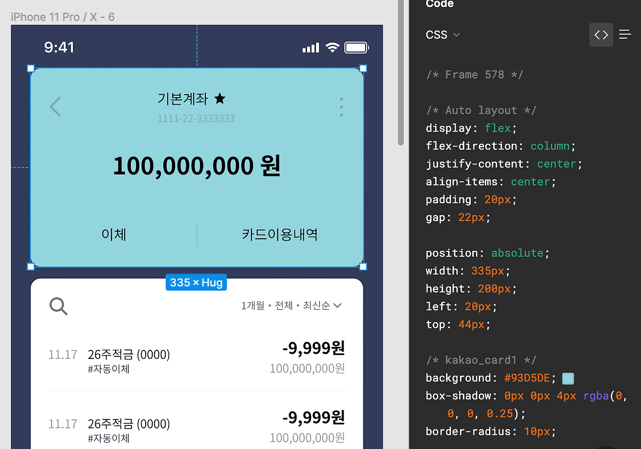Select the frame name iPhone 11 Pro / X - 6

coord(63,17)
